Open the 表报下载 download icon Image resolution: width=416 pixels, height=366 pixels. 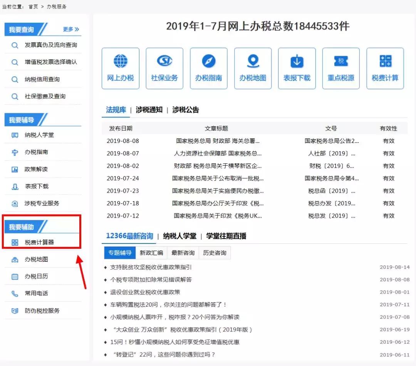point(297,68)
